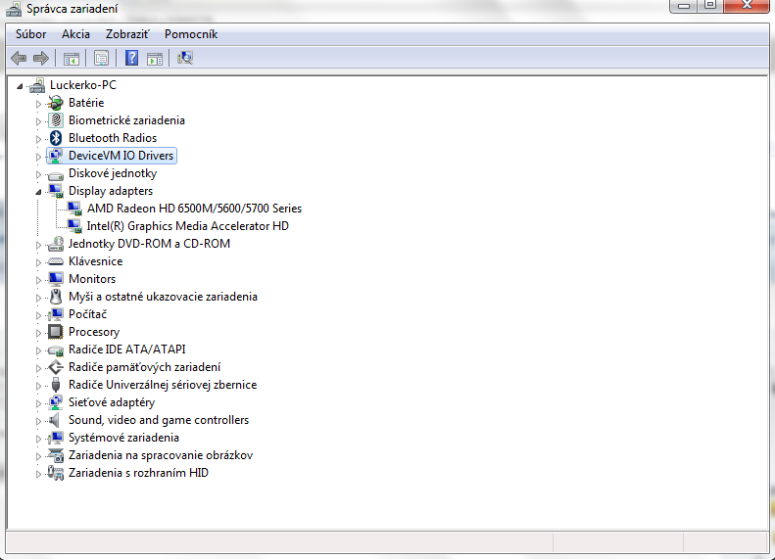Image resolution: width=775 pixels, height=560 pixels.
Task: Click the Sound controllers speaker icon
Action: tap(54, 421)
